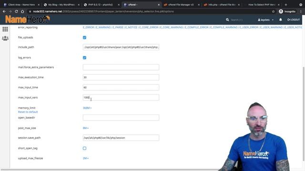Click the mail.force_extra_parameters field
Image resolution: width=305 pixels, height=171 pixels.
pos(121,67)
